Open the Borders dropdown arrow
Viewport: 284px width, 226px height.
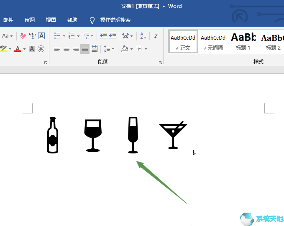click(146, 49)
